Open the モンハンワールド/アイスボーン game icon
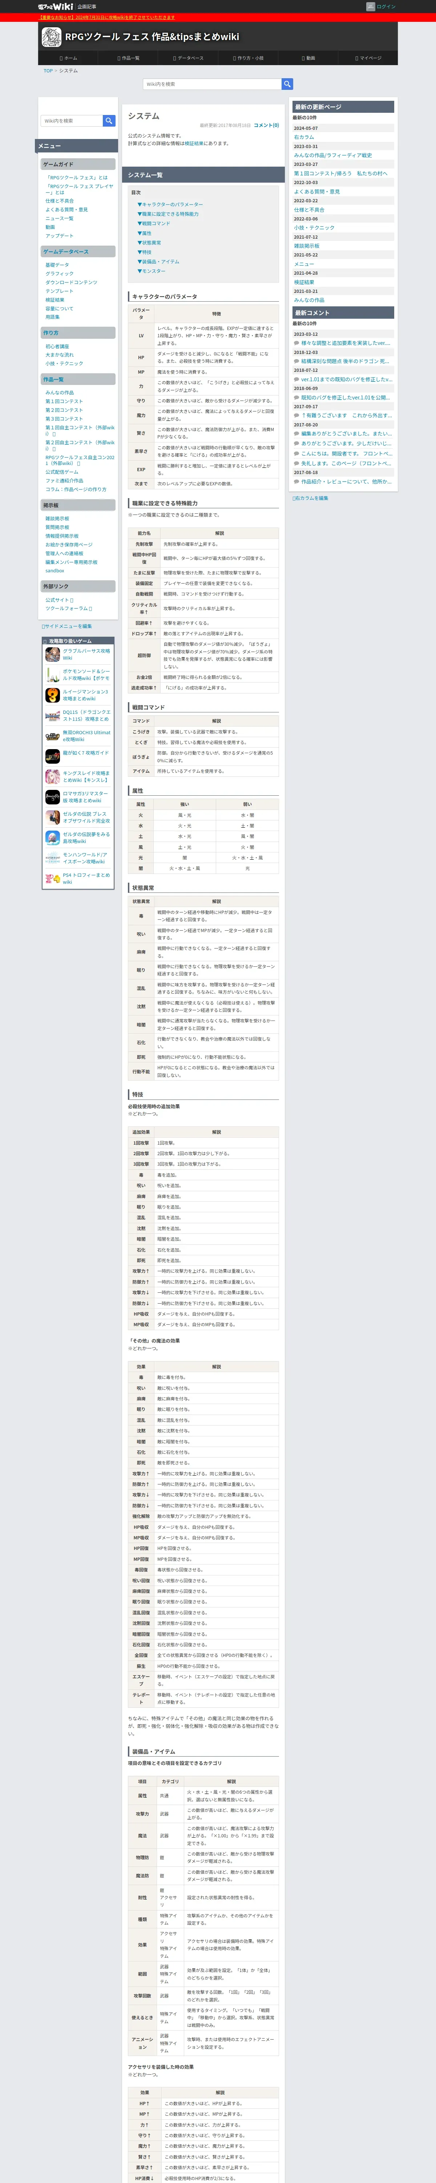Screen dimensions: 436x2183 click(52, 858)
